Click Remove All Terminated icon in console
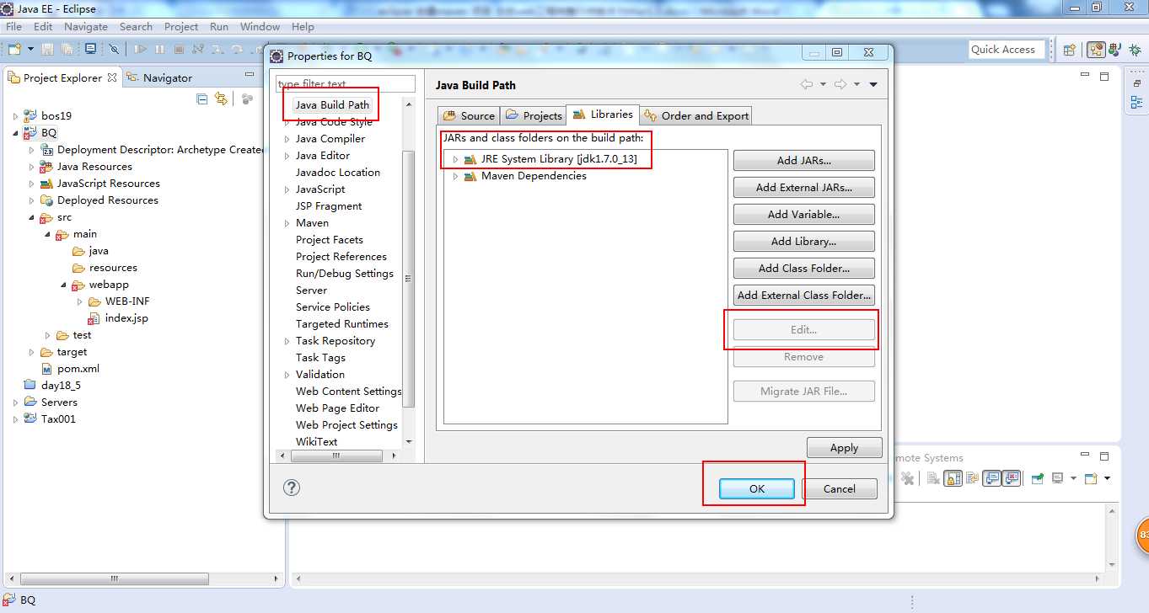Screen dimensions: 1149x613 pyautogui.click(x=908, y=478)
